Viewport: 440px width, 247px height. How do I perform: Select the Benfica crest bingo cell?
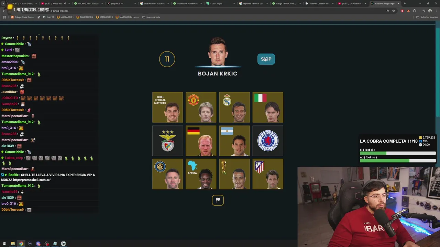[x=168, y=141]
